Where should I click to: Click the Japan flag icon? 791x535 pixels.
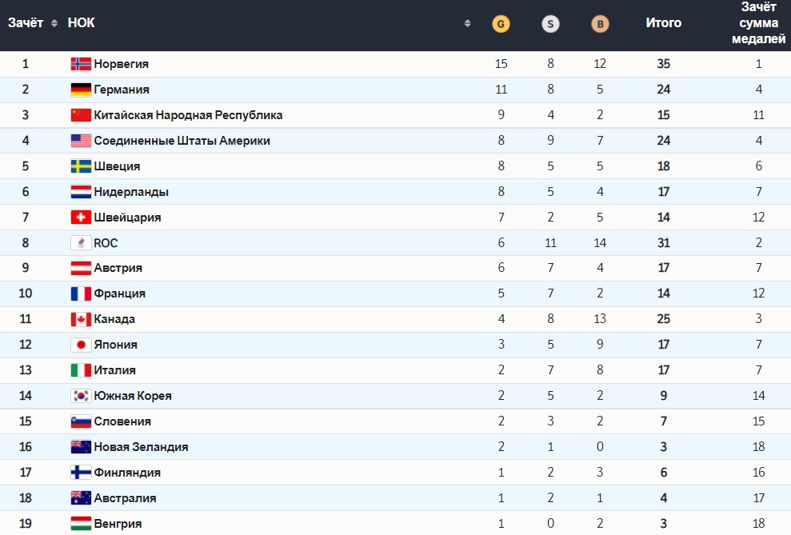point(81,345)
